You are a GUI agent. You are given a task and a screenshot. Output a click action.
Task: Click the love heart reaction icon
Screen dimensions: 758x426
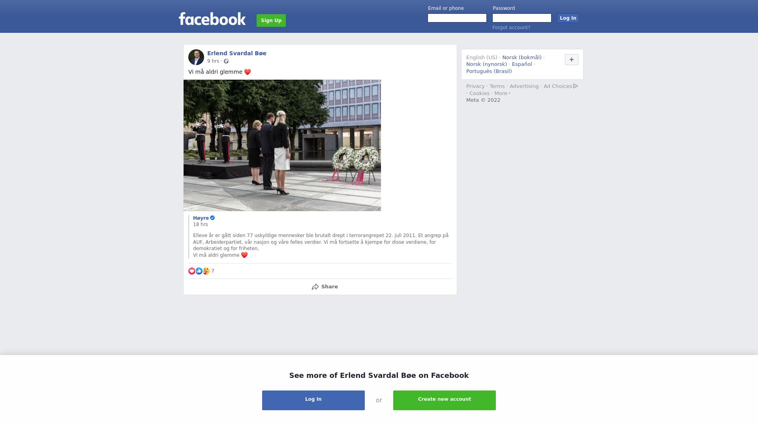point(192,271)
